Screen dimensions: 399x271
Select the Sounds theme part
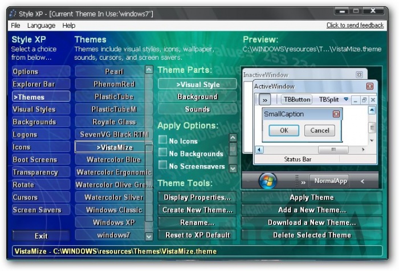(197, 109)
